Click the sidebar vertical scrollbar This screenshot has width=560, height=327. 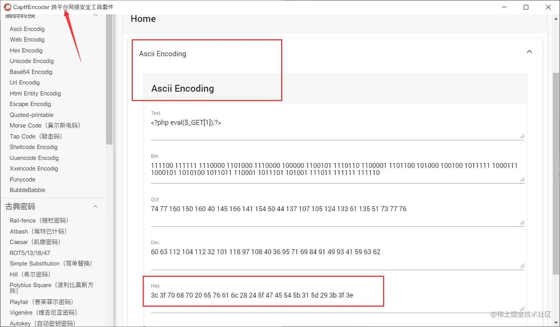(109, 79)
